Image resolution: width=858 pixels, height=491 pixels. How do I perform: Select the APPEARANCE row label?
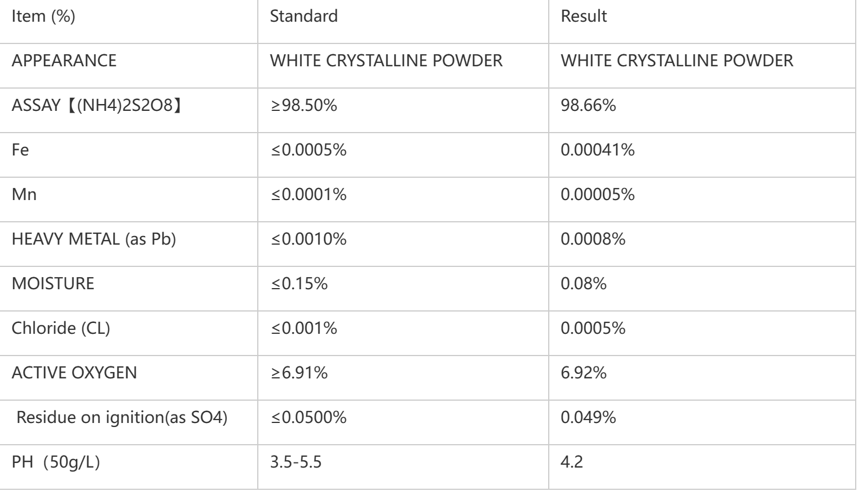tap(64, 61)
